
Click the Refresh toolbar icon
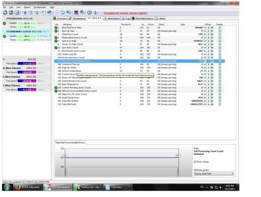pyautogui.click(x=5, y=13)
